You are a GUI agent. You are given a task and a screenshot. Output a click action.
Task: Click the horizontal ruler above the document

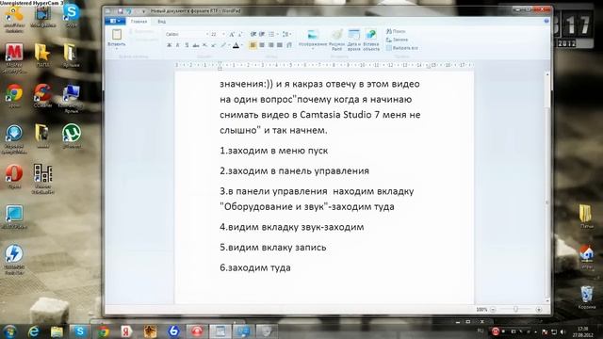[x=324, y=65]
